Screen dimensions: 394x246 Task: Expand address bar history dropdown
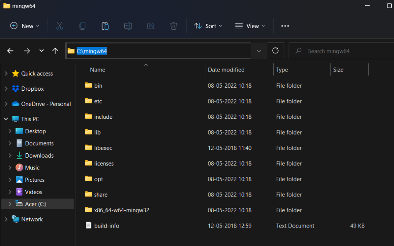[x=259, y=51]
